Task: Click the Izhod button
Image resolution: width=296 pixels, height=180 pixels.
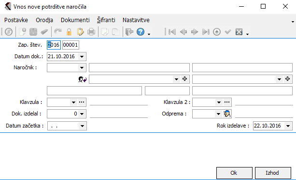Action: tap(273, 173)
